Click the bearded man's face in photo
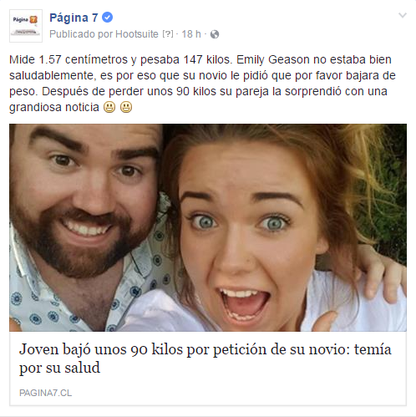Screen dimensions: 416x417 [85, 195]
